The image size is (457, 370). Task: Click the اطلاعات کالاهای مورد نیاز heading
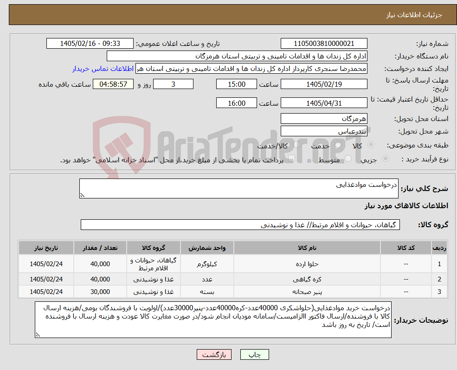[406, 206]
